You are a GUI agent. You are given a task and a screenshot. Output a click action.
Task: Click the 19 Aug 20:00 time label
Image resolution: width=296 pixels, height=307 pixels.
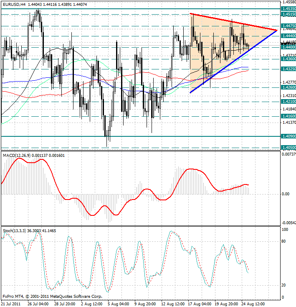pyautogui.click(x=226, y=304)
